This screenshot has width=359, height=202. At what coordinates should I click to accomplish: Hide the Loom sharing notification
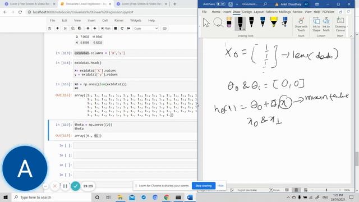pos(220,186)
